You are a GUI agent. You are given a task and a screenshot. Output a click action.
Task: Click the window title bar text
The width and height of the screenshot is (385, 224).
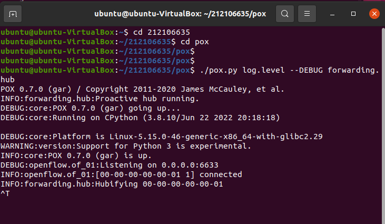pyautogui.click(x=180, y=13)
